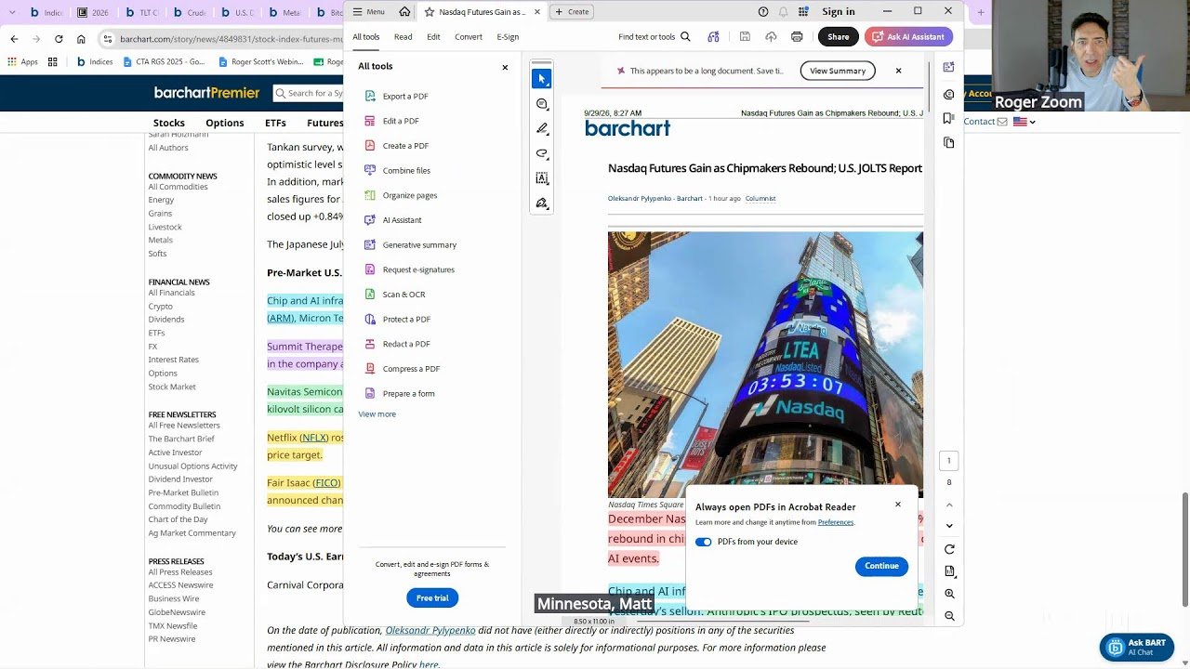The height and width of the screenshot is (669, 1190).
Task: Select the highlighter pen tool
Action: coord(542,128)
